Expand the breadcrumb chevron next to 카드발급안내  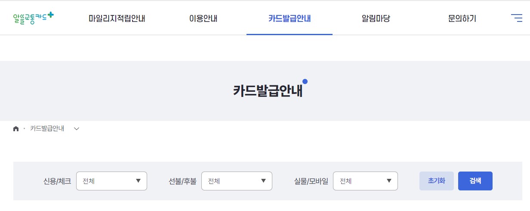77,129
